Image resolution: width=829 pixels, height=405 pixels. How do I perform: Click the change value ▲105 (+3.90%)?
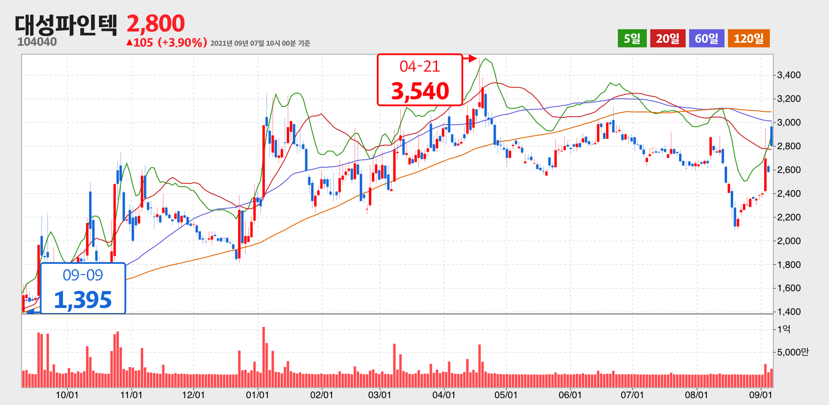click(x=167, y=42)
